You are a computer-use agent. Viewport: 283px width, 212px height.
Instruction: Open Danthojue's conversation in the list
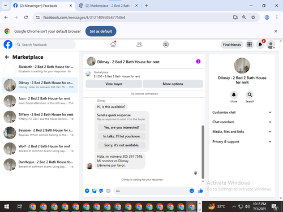click(x=40, y=165)
